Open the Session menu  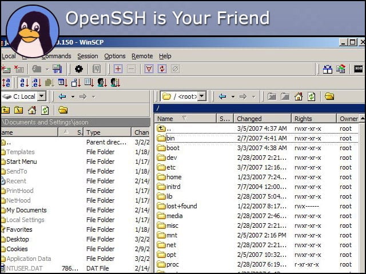87,56
